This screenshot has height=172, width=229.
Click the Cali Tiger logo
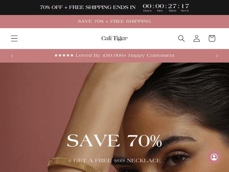[x=114, y=38]
